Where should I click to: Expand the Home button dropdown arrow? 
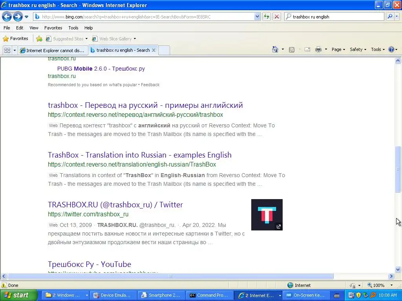(x=283, y=49)
